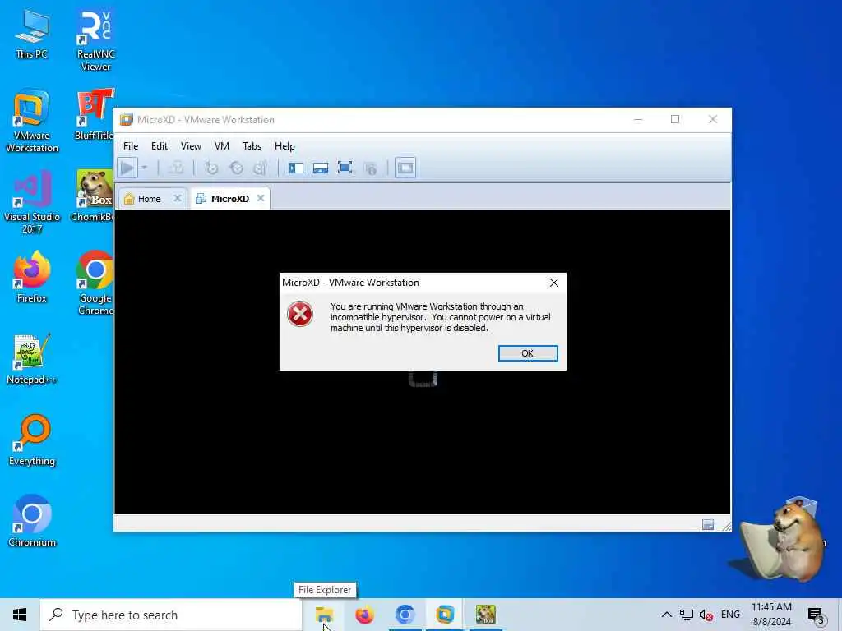Click the Revert to Snapshot toolbar icon
This screenshot has height=631, width=842.
(236, 168)
